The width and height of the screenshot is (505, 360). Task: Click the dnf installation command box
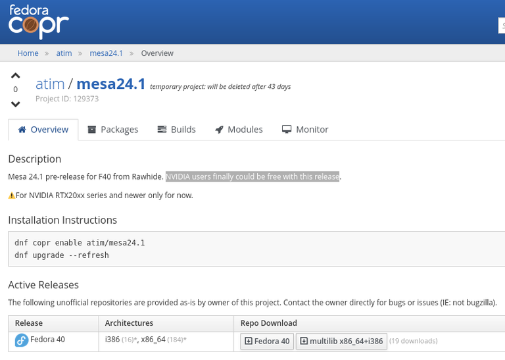pos(256,249)
